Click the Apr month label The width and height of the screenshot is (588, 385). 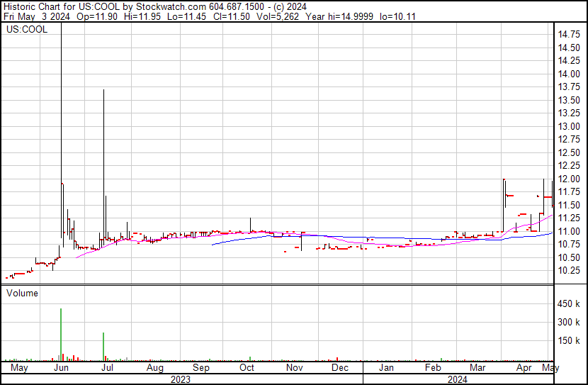(x=524, y=368)
